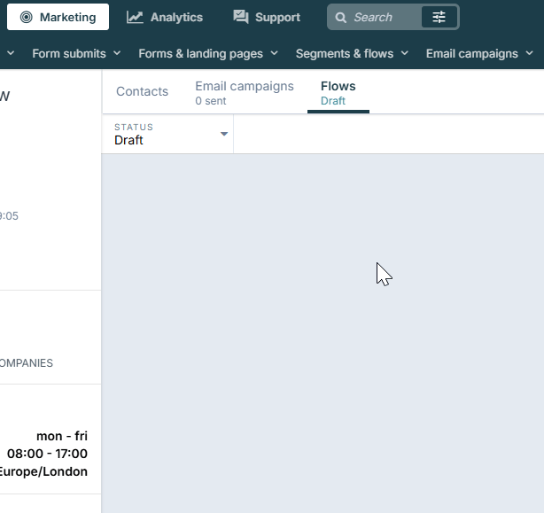
Task: Click the Support chat bubbles icon
Action: tap(241, 17)
